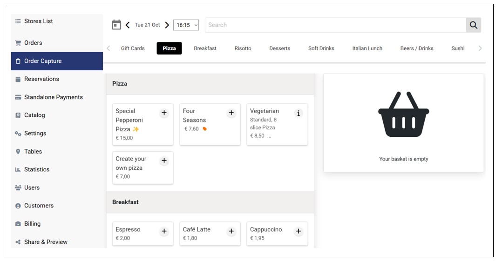Add Cappuccino using its plus icon

coord(299,231)
